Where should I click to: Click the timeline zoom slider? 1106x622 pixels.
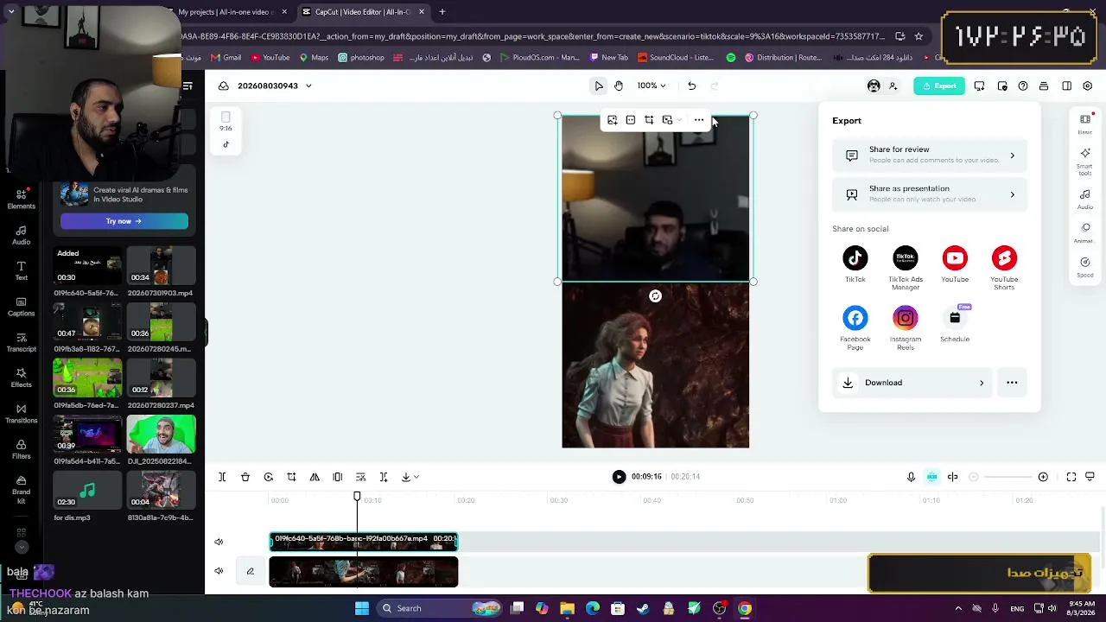click(1007, 477)
